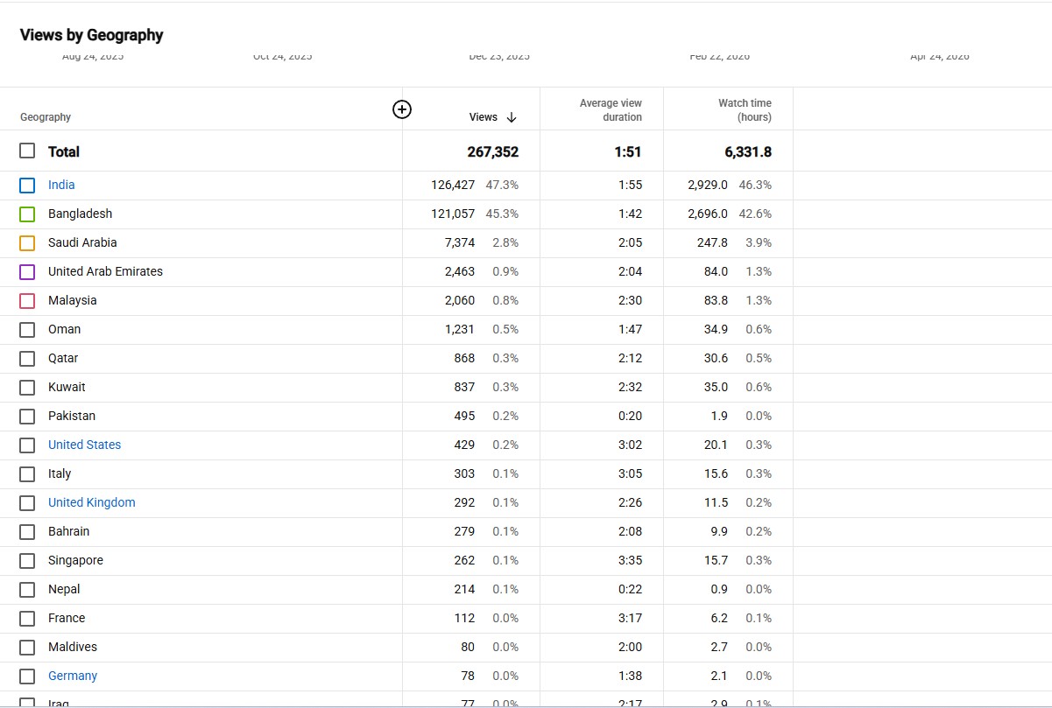Sort by the Views column header
1052x708 pixels.
pos(484,117)
